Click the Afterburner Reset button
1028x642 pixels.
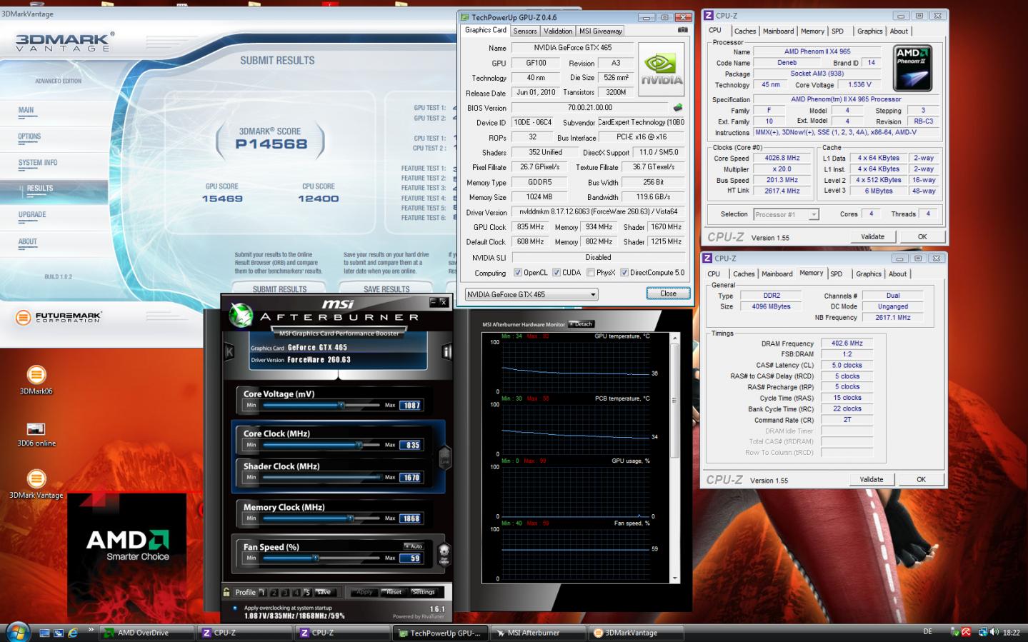(x=393, y=592)
